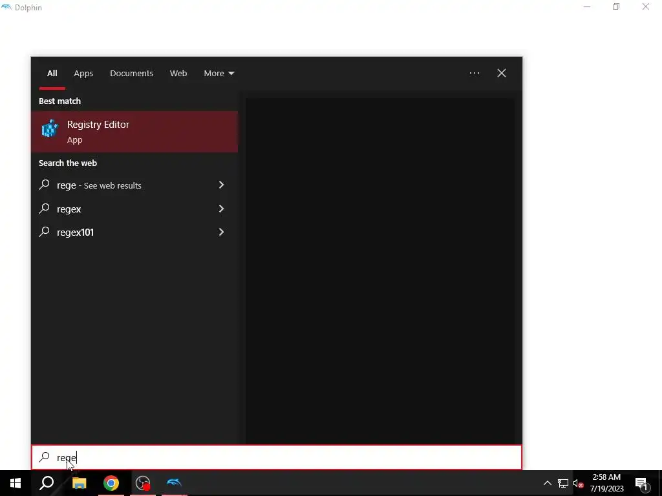Click the muted volume tray icon
Image resolution: width=662 pixels, height=496 pixels.
[578, 483]
